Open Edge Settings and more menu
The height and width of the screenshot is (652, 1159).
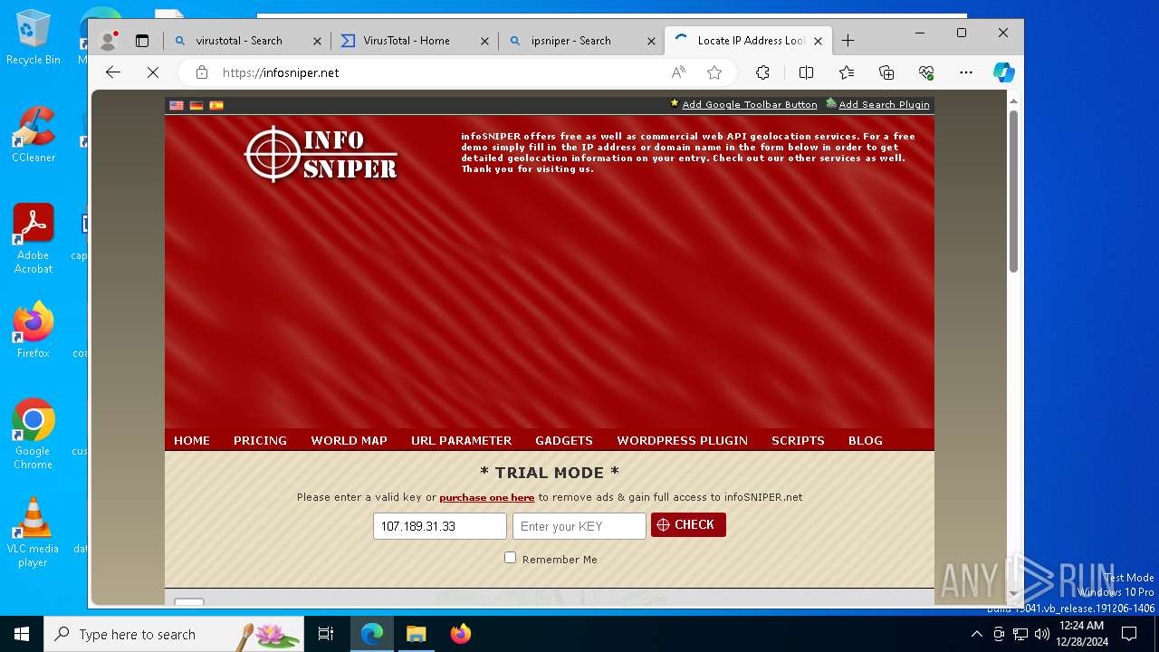(966, 72)
